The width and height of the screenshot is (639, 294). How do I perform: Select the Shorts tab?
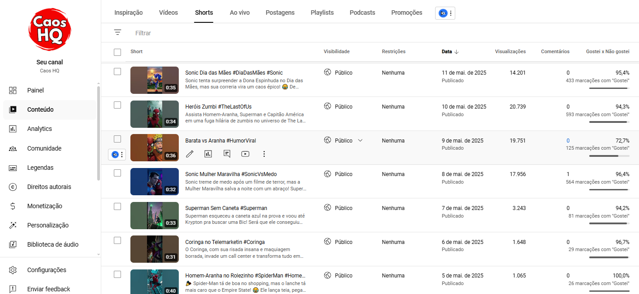204,13
